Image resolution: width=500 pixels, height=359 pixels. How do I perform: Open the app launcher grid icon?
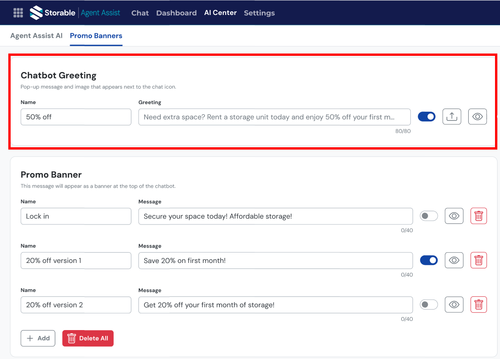(18, 13)
